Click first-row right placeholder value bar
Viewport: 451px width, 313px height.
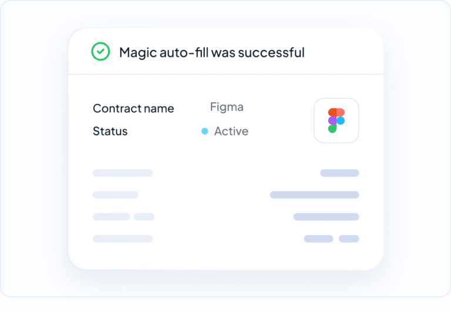(x=339, y=173)
